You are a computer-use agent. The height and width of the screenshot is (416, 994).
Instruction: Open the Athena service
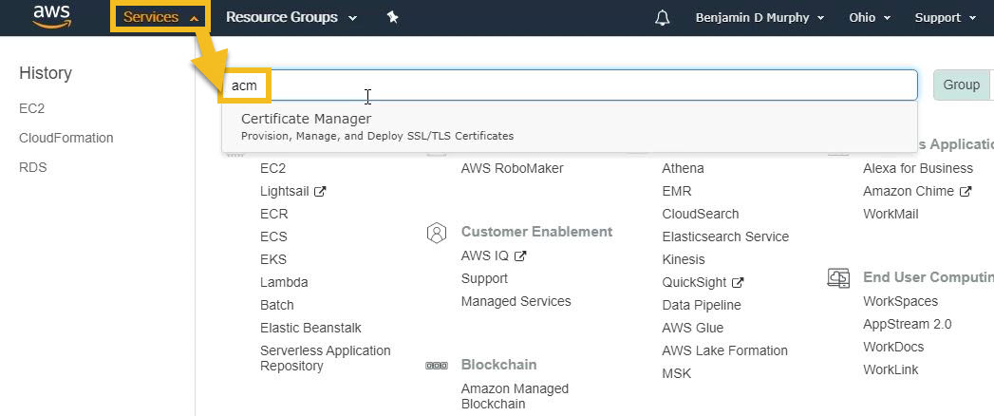click(x=683, y=168)
